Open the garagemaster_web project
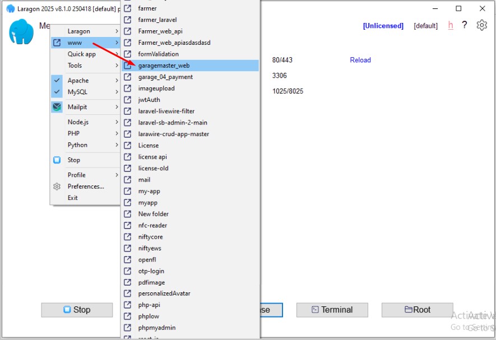 point(190,66)
